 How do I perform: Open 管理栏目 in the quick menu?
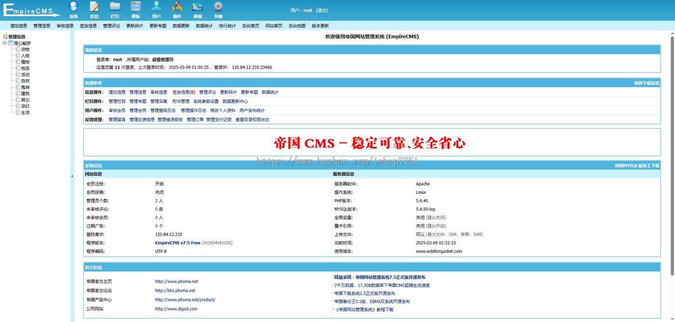tap(117, 101)
